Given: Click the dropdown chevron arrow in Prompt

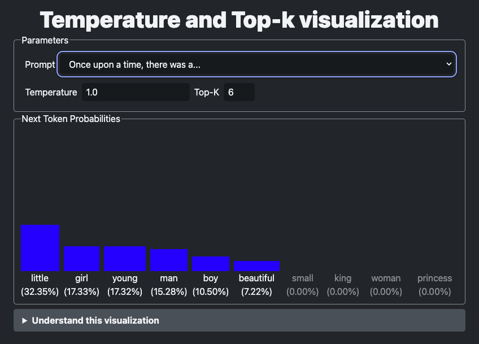Looking at the screenshot, I should pyautogui.click(x=448, y=64).
